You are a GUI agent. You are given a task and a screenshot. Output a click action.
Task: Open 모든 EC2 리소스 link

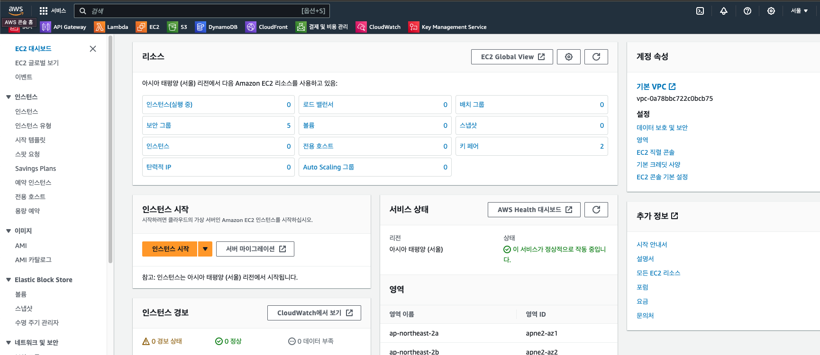[x=658, y=273]
